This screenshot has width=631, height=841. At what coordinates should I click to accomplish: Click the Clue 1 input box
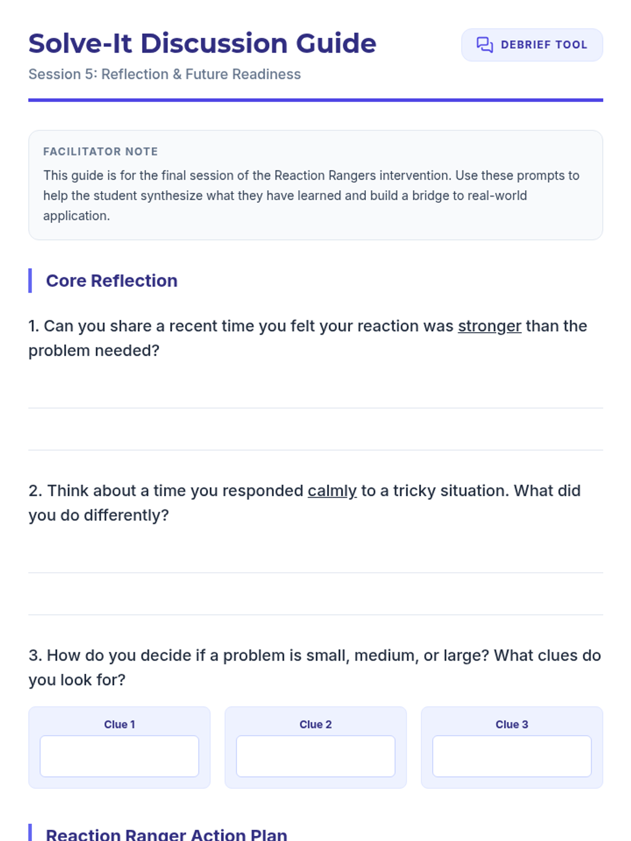coord(119,756)
